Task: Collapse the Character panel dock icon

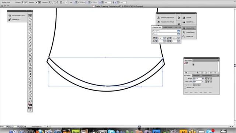Action: (x=189, y=28)
